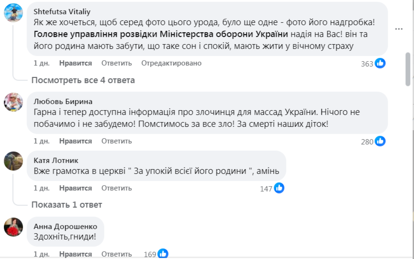Click like reaction icon showing 280 reactions

click(x=380, y=141)
